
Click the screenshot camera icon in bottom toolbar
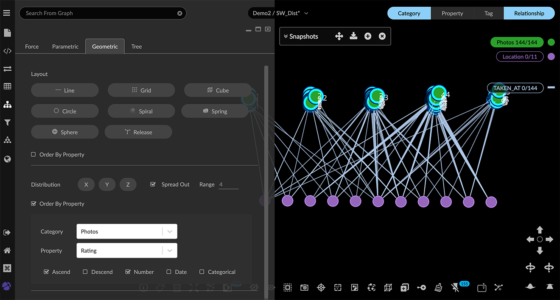tap(304, 288)
